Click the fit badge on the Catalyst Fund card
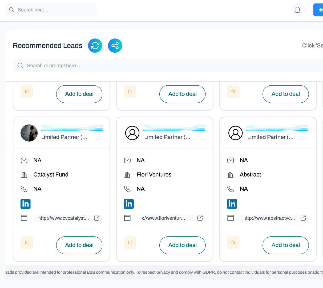The width and height of the screenshot is (323, 288). click(27, 243)
